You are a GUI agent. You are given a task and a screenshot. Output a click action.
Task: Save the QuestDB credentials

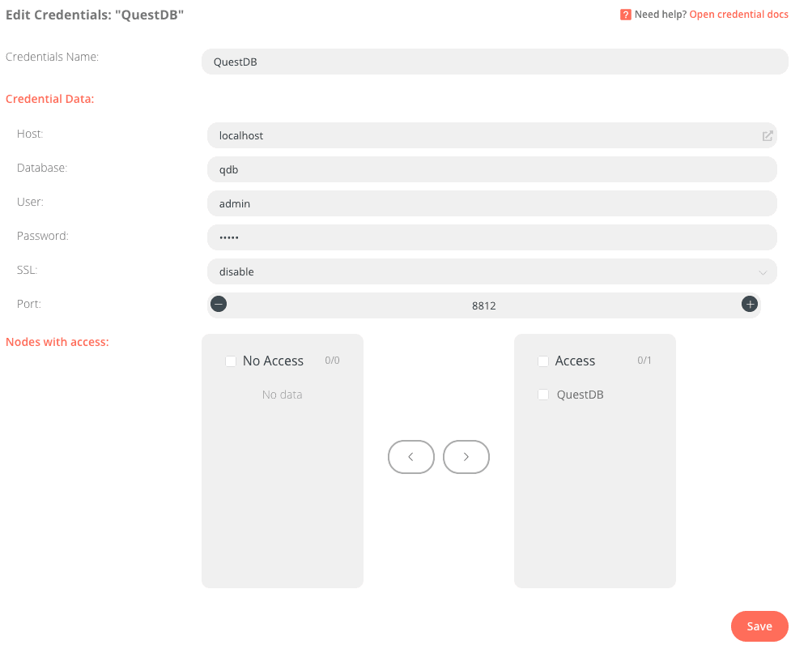click(759, 626)
